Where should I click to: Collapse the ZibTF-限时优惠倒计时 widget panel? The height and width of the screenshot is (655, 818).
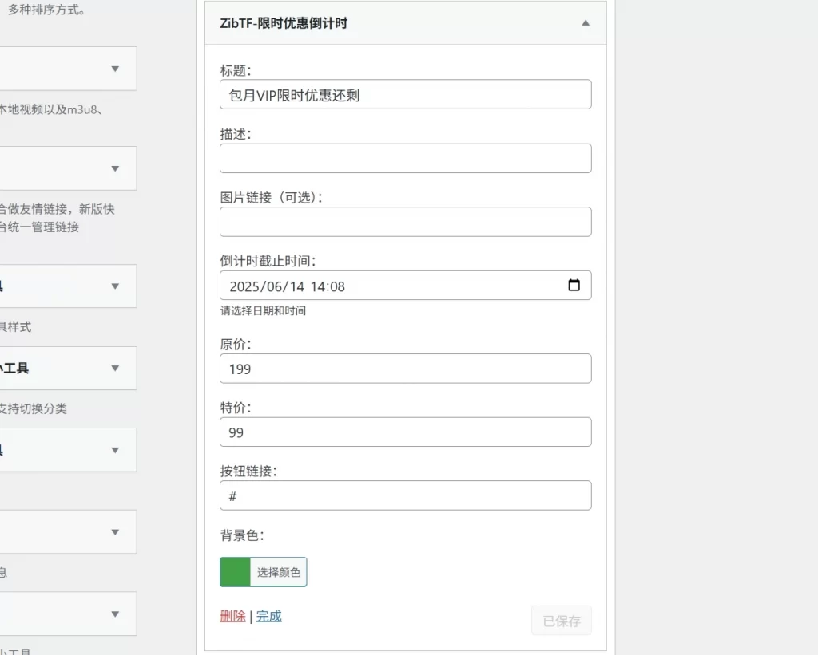585,23
